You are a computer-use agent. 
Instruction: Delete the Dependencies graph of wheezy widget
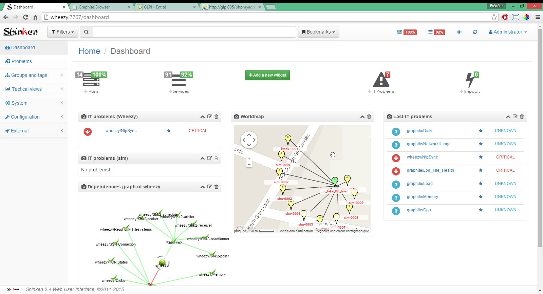[216, 187]
